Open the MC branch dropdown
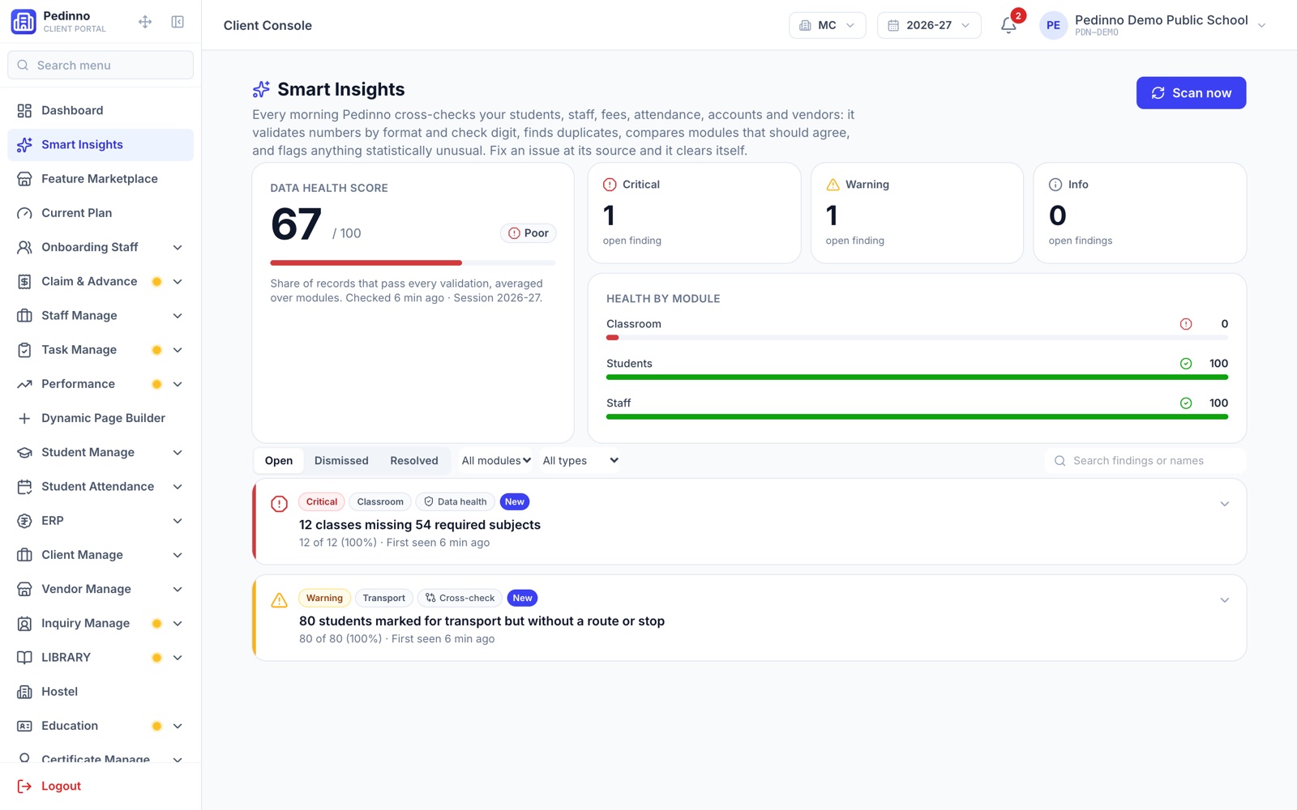 (x=827, y=25)
